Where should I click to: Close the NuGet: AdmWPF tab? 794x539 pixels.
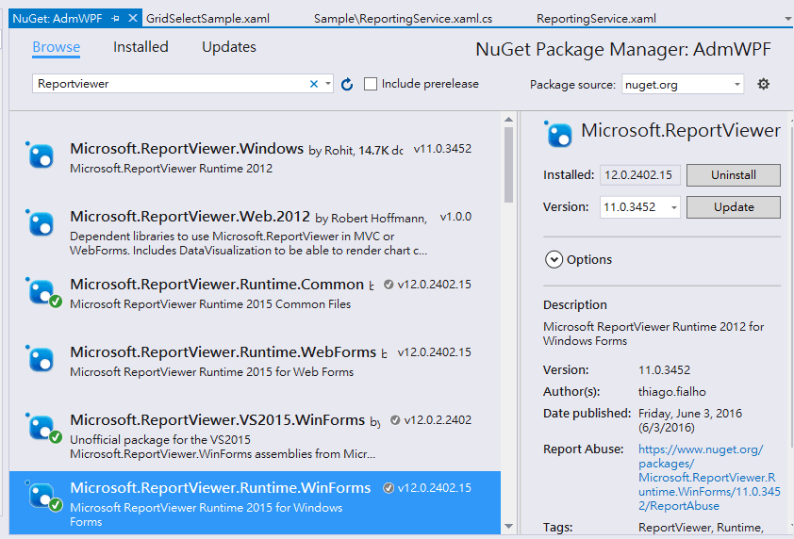pyautogui.click(x=132, y=19)
